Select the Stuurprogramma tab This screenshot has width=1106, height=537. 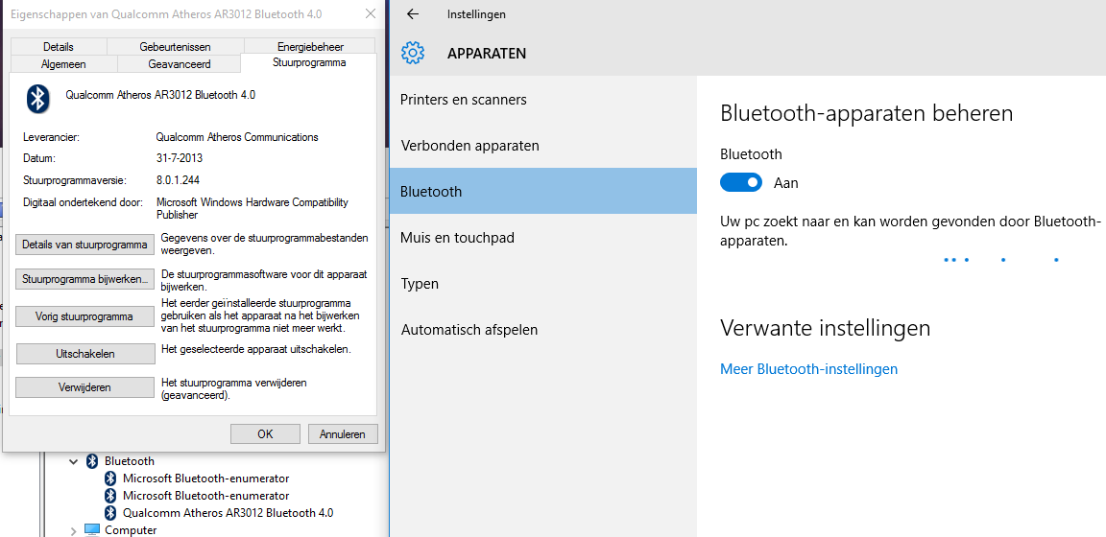309,62
